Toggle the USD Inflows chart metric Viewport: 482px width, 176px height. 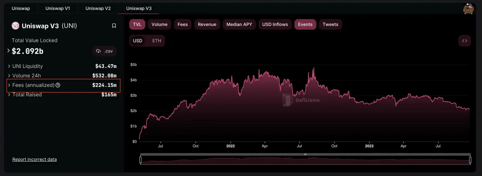pos(275,24)
